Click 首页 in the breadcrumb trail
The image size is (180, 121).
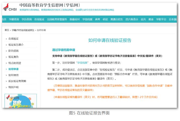point(7,30)
